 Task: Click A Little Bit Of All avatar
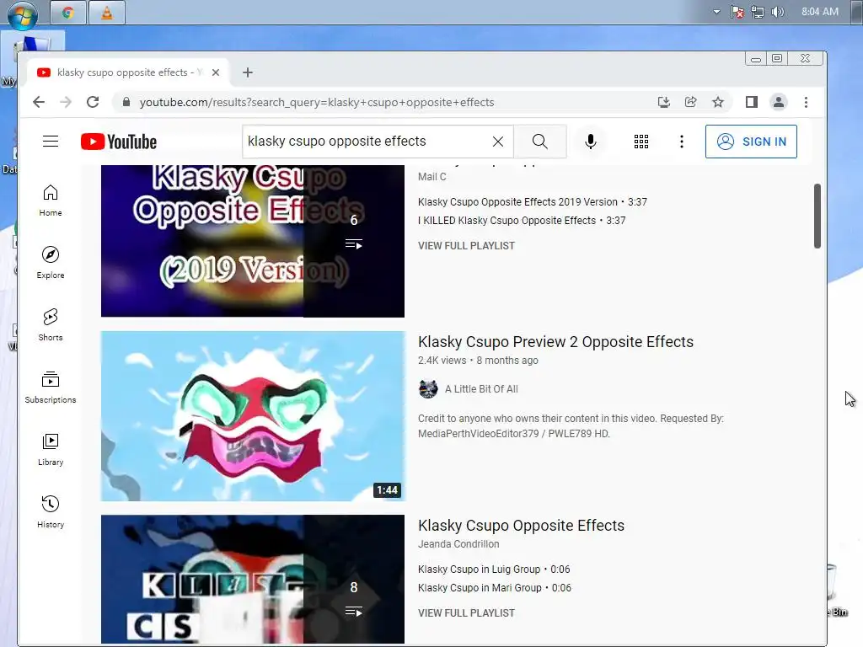point(427,388)
